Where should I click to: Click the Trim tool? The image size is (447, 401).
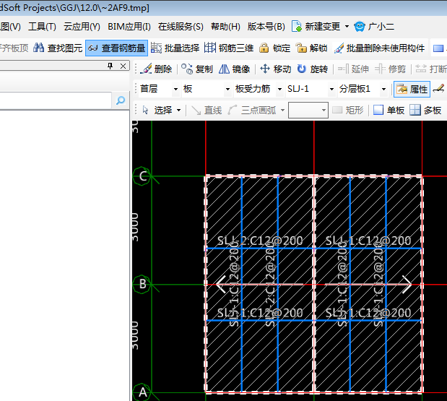click(390, 69)
